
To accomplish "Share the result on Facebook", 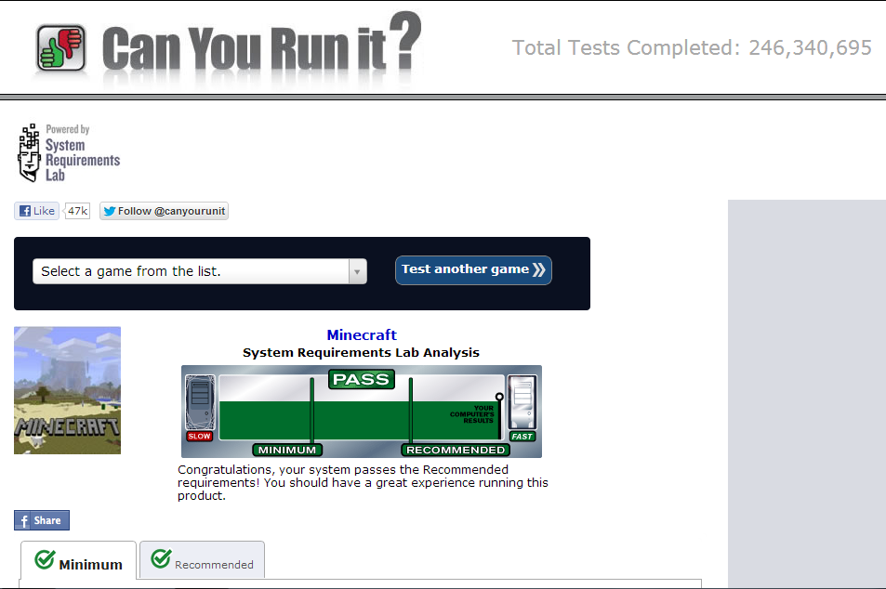I will coord(42,520).
